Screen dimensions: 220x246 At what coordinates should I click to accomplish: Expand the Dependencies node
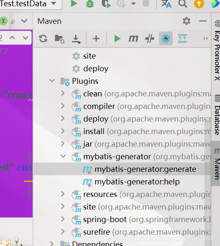[x=51, y=243]
